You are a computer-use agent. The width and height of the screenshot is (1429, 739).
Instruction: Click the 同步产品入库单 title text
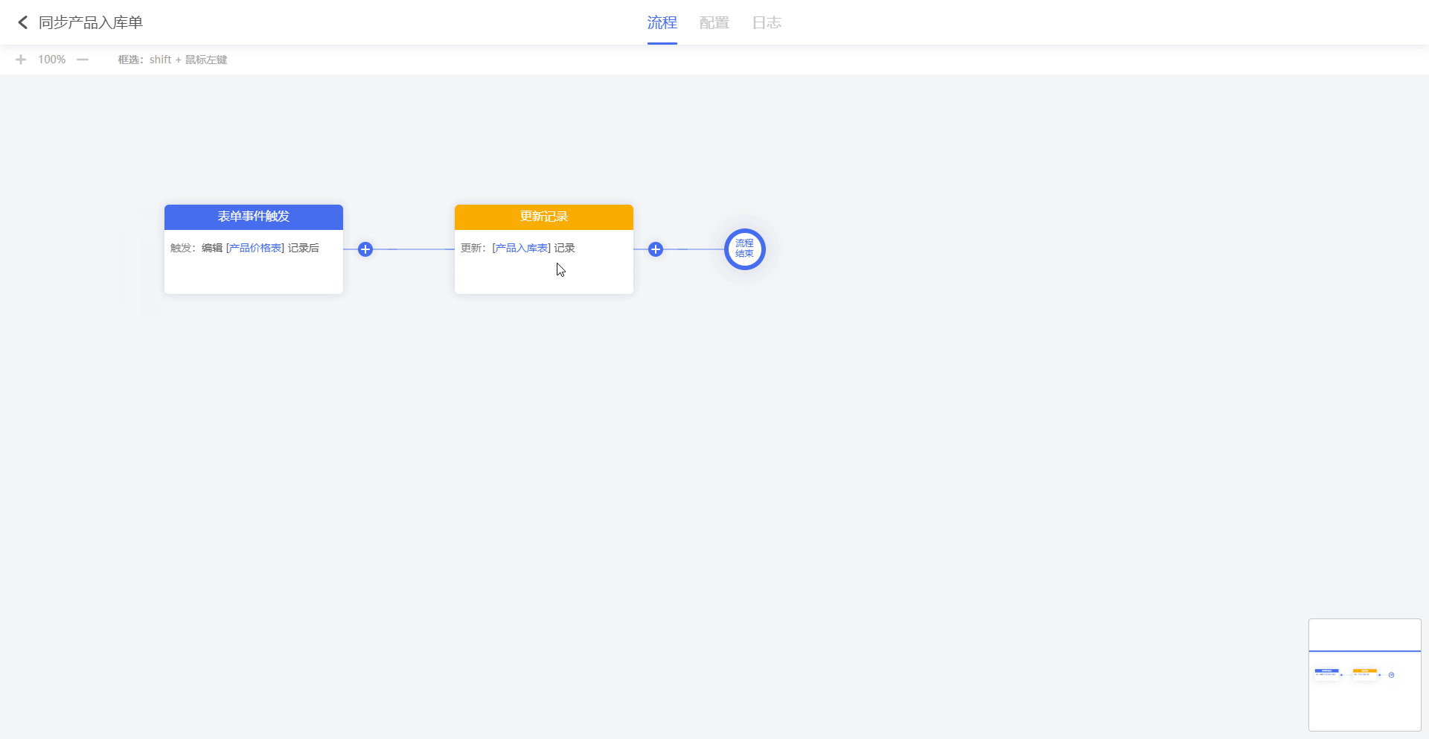pyautogui.click(x=91, y=22)
